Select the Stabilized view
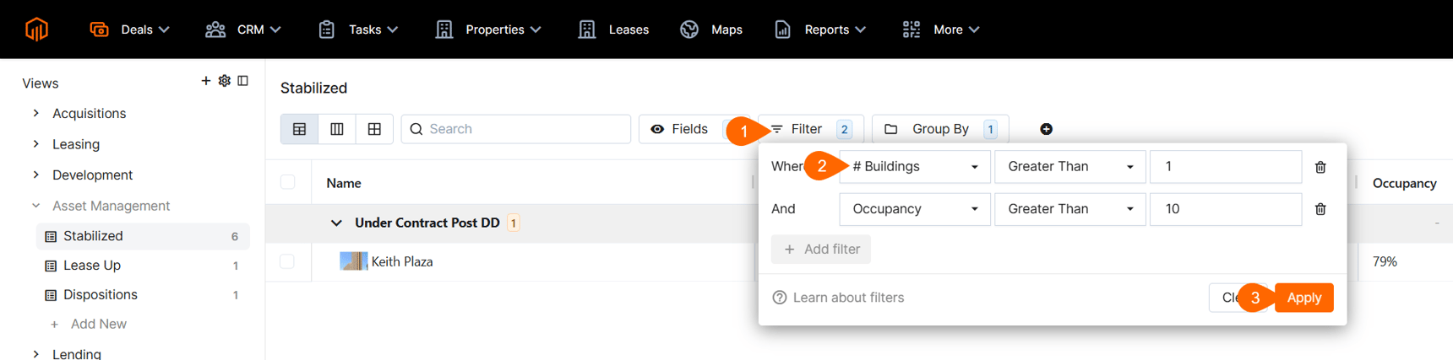Screen dimensions: 1453x360 pos(143,236)
